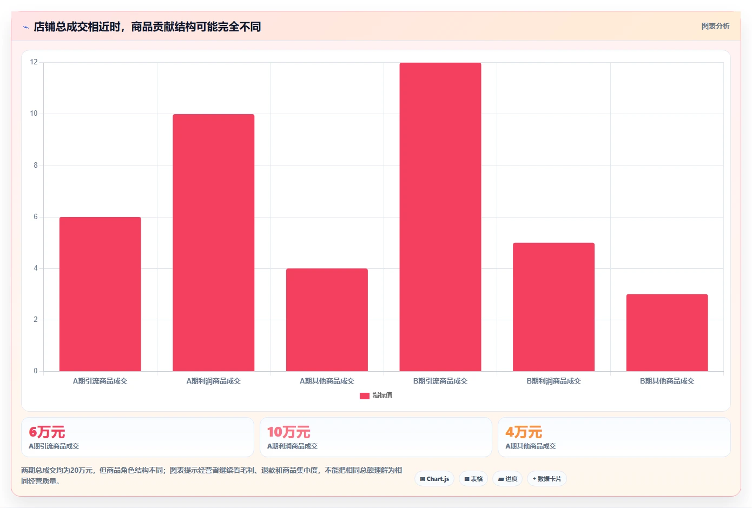Click the y-axis value 10

(34, 114)
